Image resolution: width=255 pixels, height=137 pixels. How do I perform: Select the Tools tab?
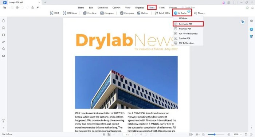point(152,8)
